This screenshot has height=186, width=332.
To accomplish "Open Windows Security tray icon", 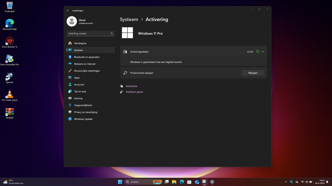I will click(x=292, y=182).
